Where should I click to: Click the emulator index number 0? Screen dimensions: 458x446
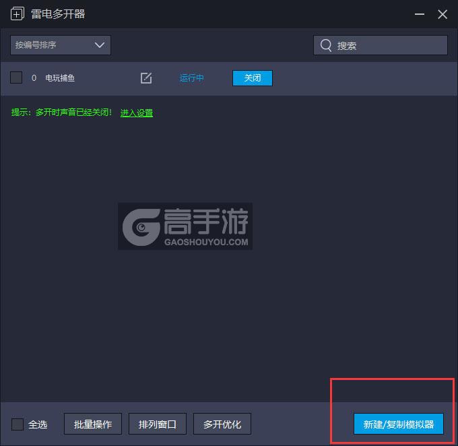click(34, 78)
